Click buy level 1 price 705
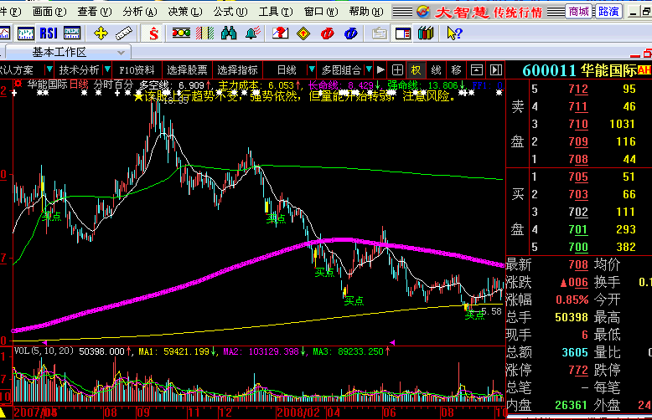This screenshot has height=420, width=652. (x=578, y=177)
